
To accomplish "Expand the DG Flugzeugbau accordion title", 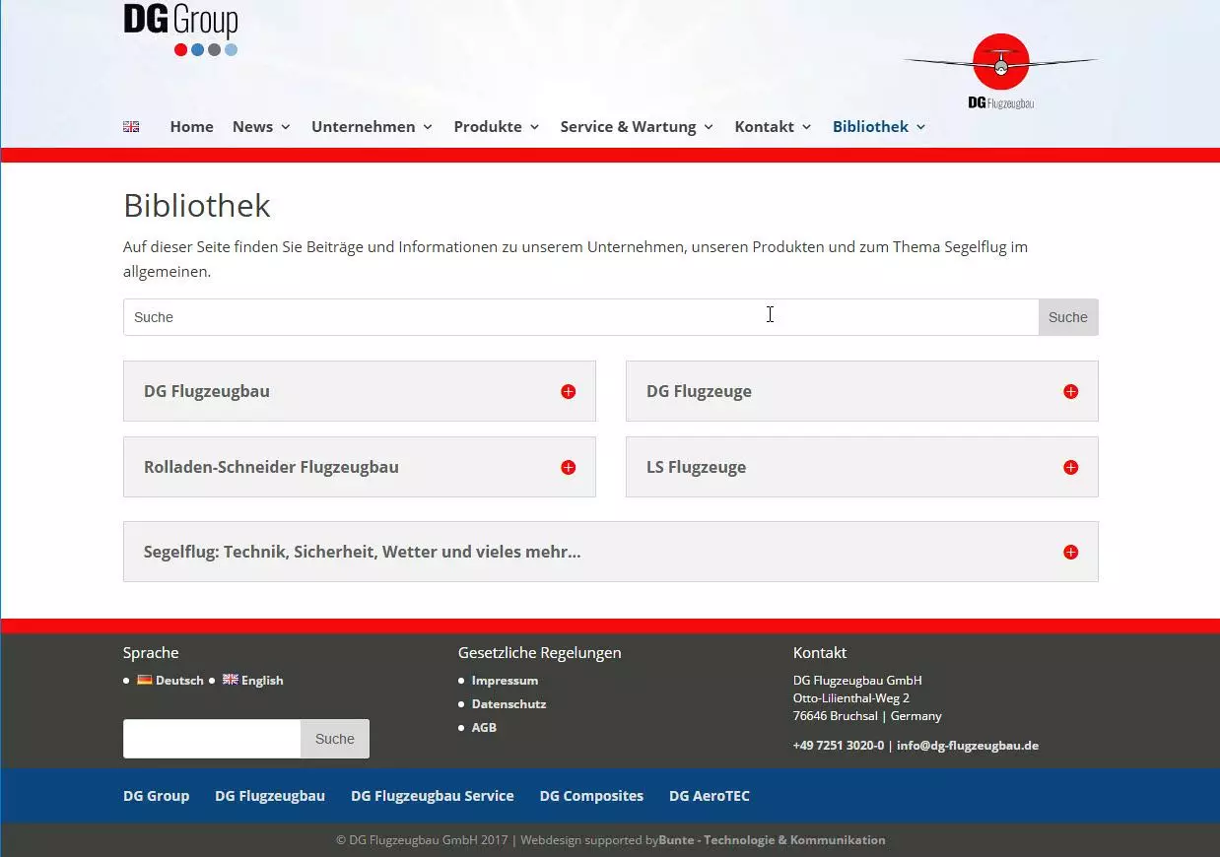I will pos(207,391).
